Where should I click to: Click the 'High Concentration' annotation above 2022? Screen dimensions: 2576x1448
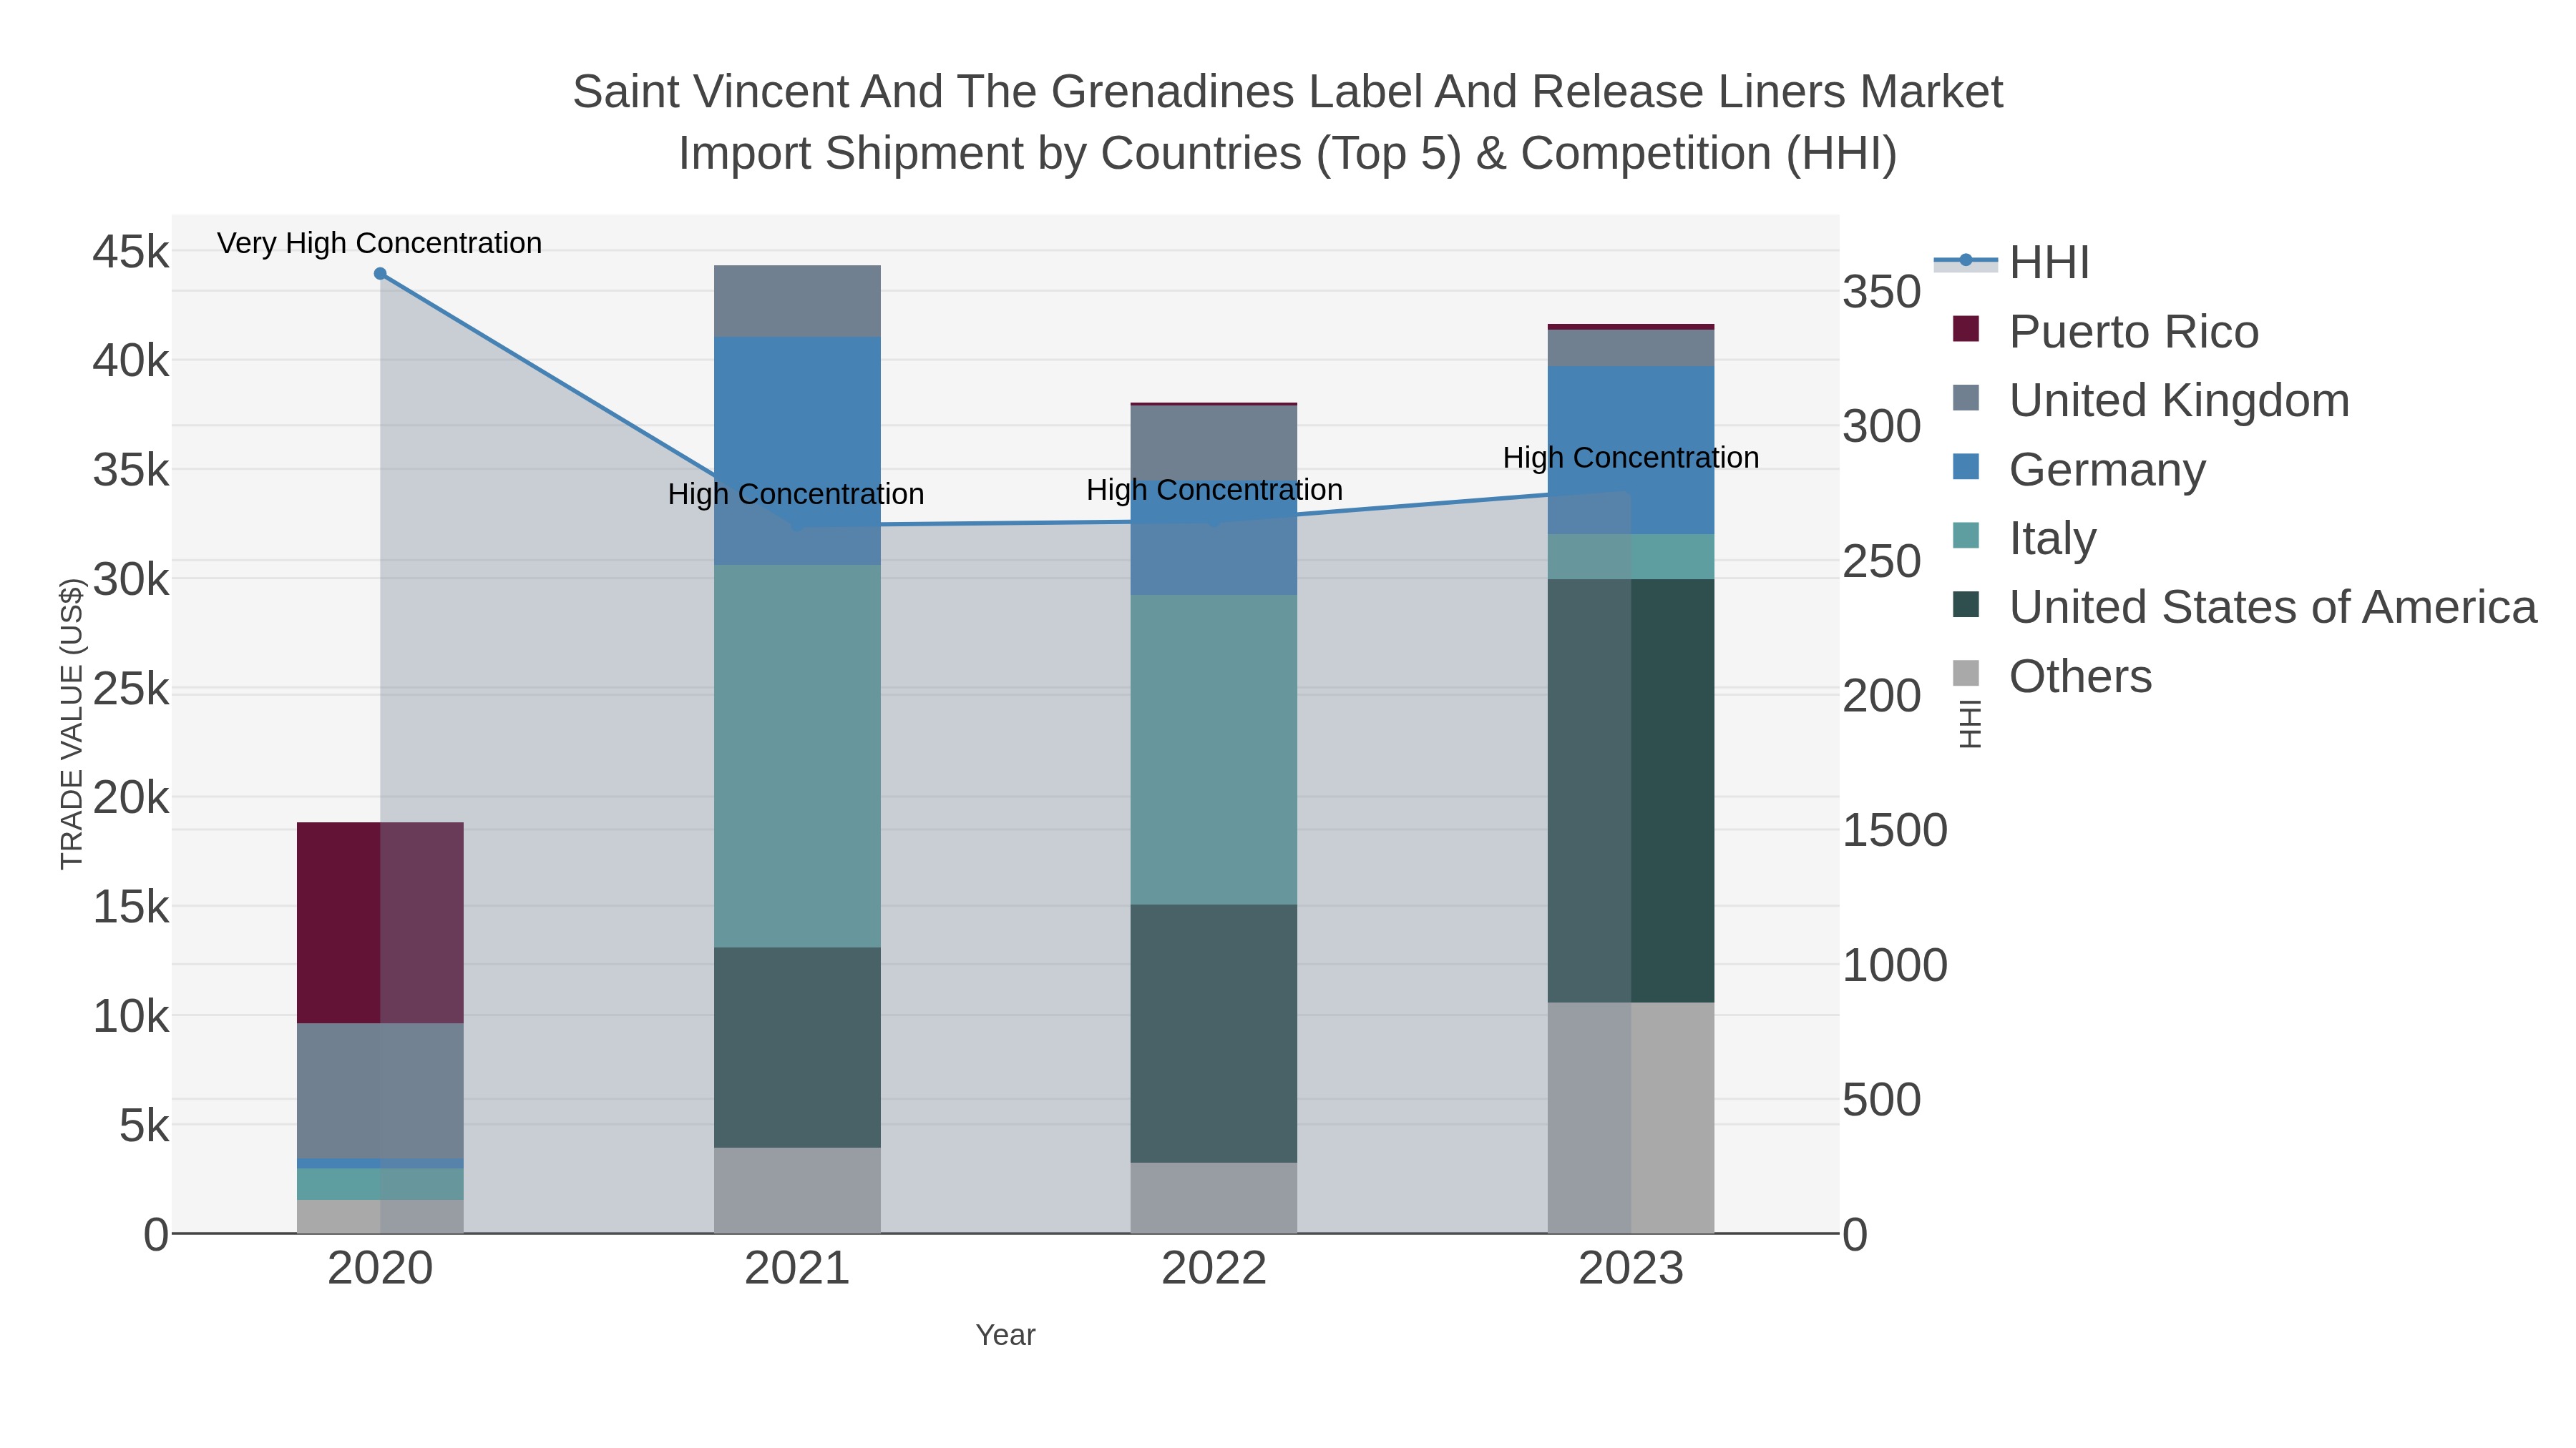click(x=1214, y=490)
